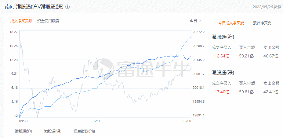Select the 累计净买卖 tab

262,23
